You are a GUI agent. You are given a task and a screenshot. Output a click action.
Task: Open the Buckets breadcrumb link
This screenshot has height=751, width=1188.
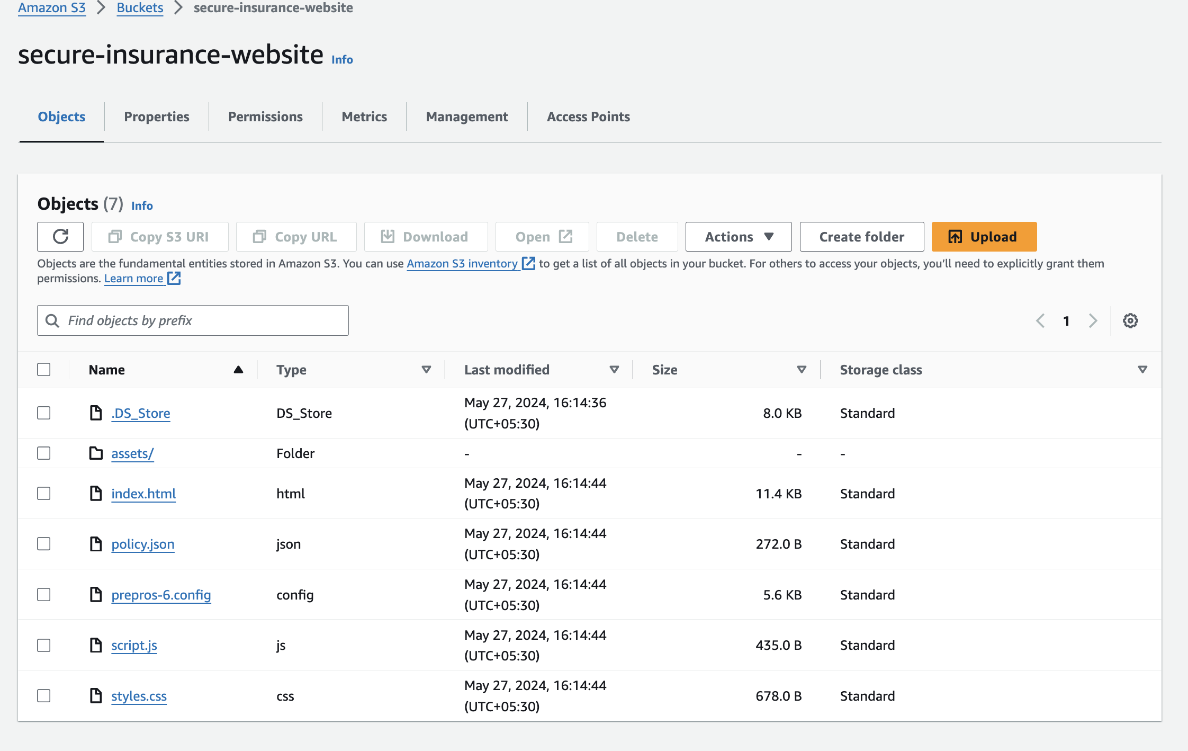[140, 8]
